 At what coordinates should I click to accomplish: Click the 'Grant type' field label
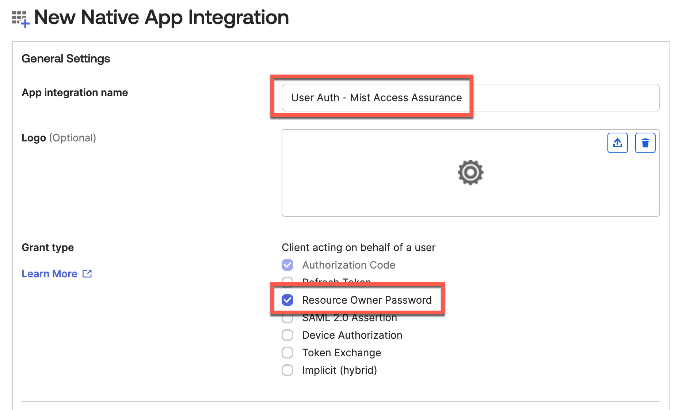pos(48,247)
